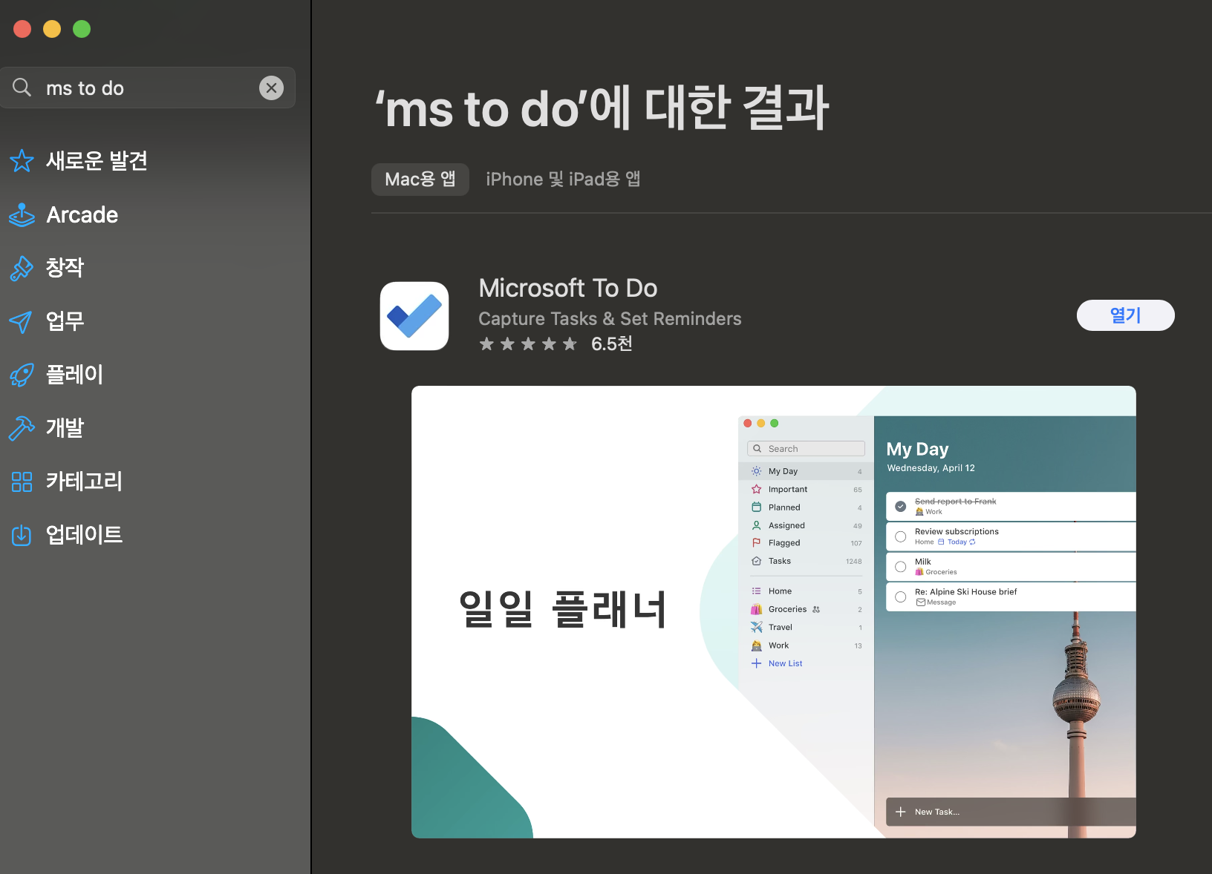Click the 6.5천 rating count

click(x=612, y=344)
